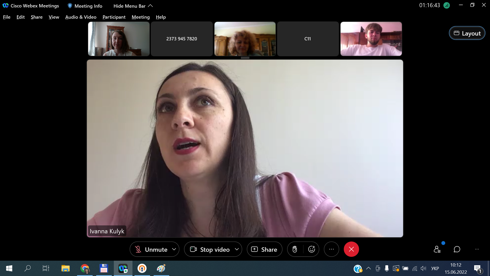490x276 pixels.
Task: Click the Meeting Info shield icon
Action: coord(70,6)
